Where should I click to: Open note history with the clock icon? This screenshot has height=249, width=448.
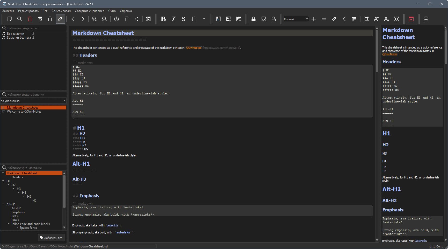pyautogui.click(x=117, y=19)
